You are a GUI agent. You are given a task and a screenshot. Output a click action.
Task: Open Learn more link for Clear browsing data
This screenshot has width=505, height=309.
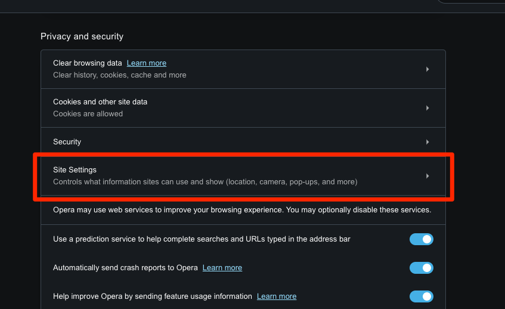click(x=146, y=63)
